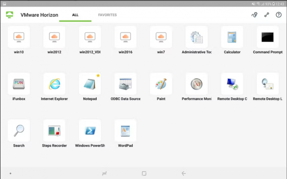The image size is (287, 179).
Task: Launch Remote Desktop Connection icon with monitor
Action: [x=232, y=83]
